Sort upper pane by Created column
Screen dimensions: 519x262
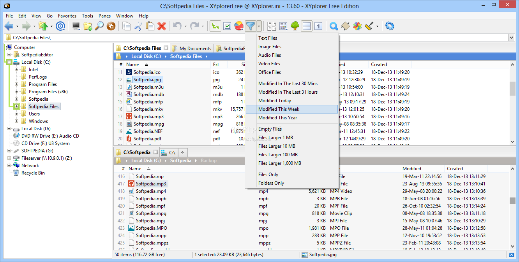point(379,65)
